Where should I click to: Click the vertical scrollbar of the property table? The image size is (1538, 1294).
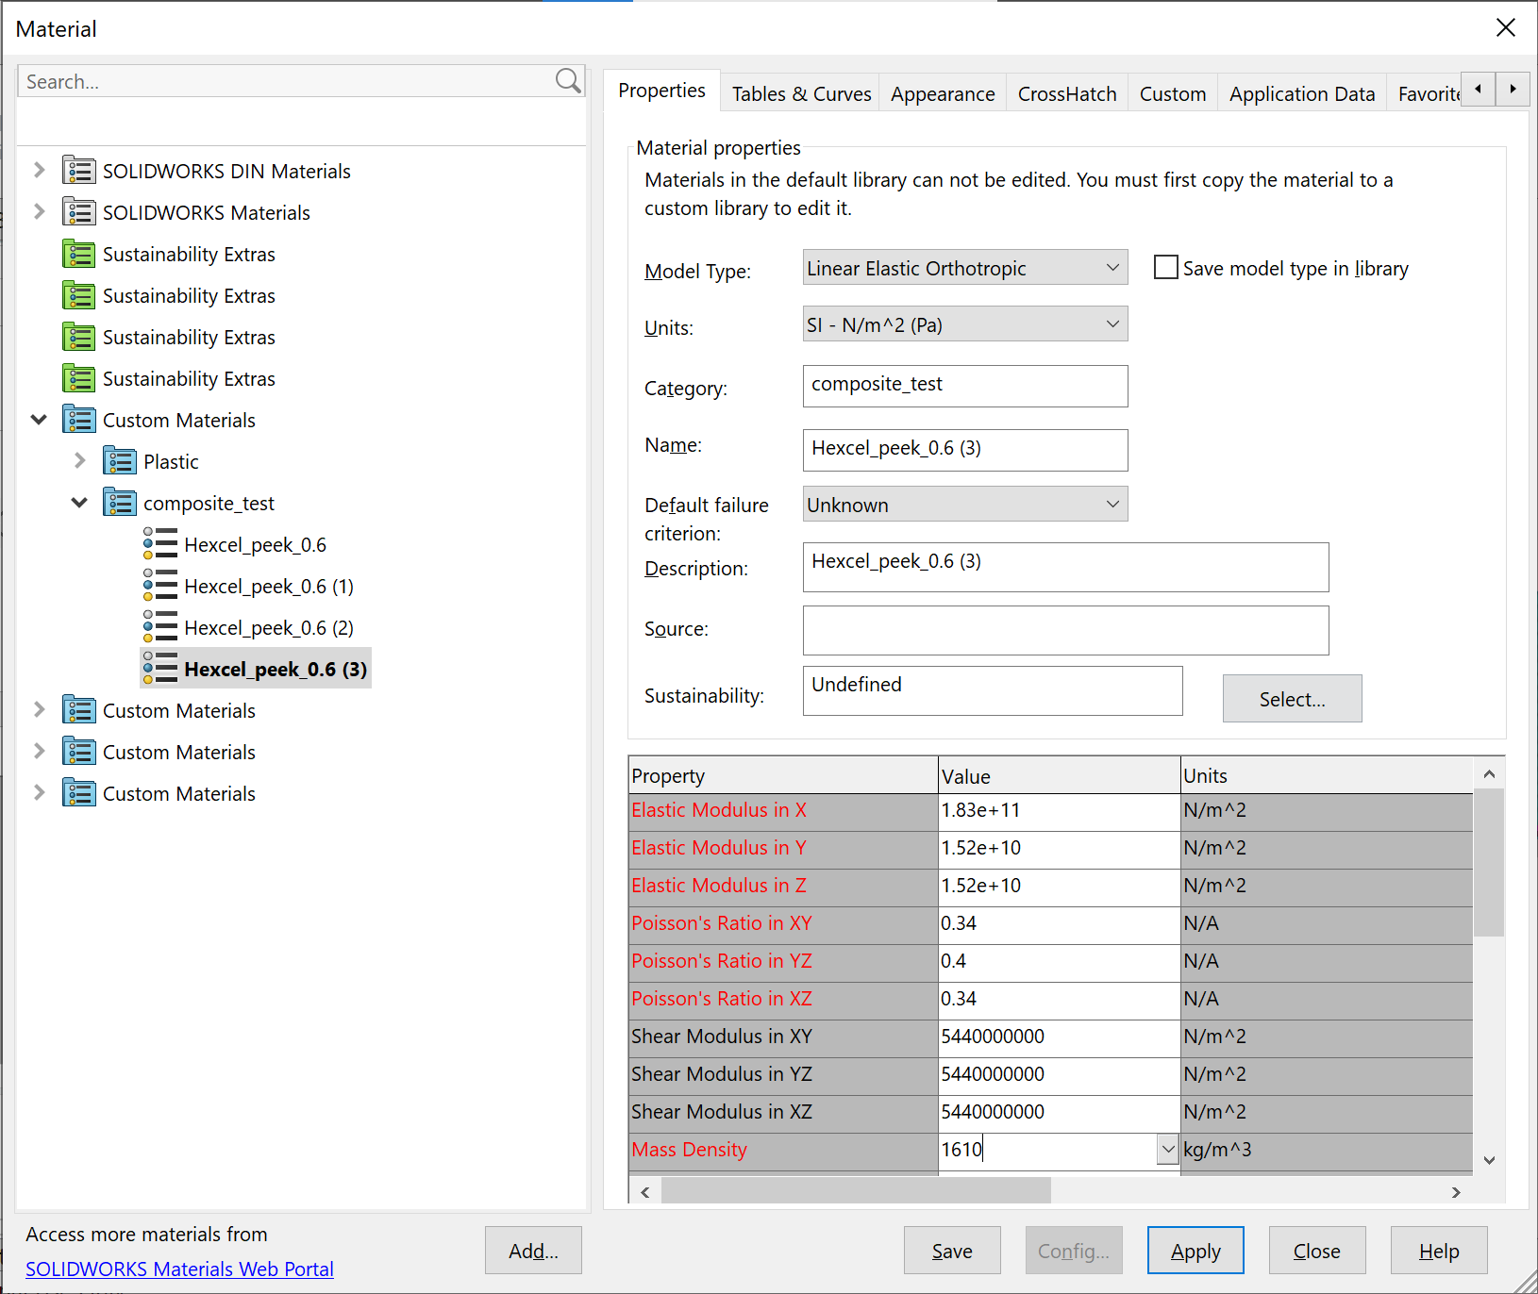1489,968
